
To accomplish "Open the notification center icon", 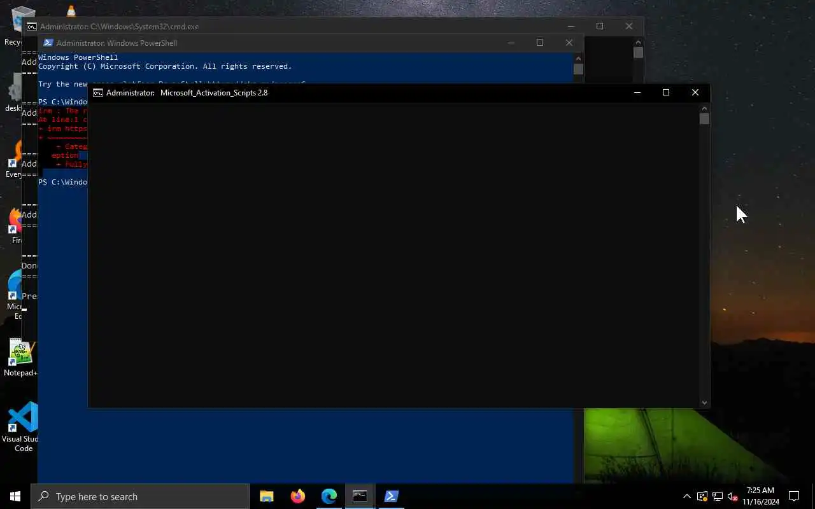I will pyautogui.click(x=794, y=496).
